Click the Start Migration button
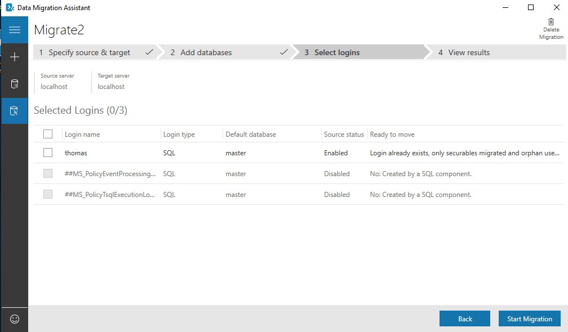 [529, 318]
